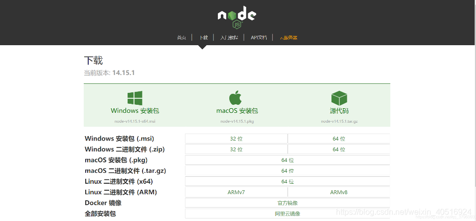Click the Docker 镜像 row label
This screenshot has width=476, height=221.
[103, 203]
